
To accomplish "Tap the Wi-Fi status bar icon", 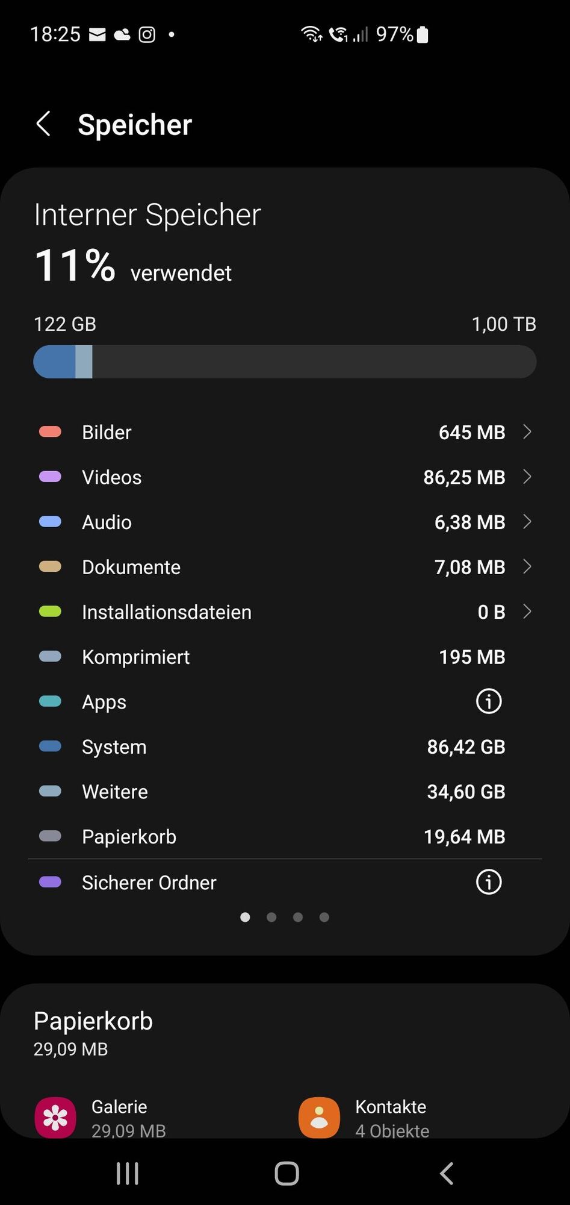I will (x=311, y=34).
